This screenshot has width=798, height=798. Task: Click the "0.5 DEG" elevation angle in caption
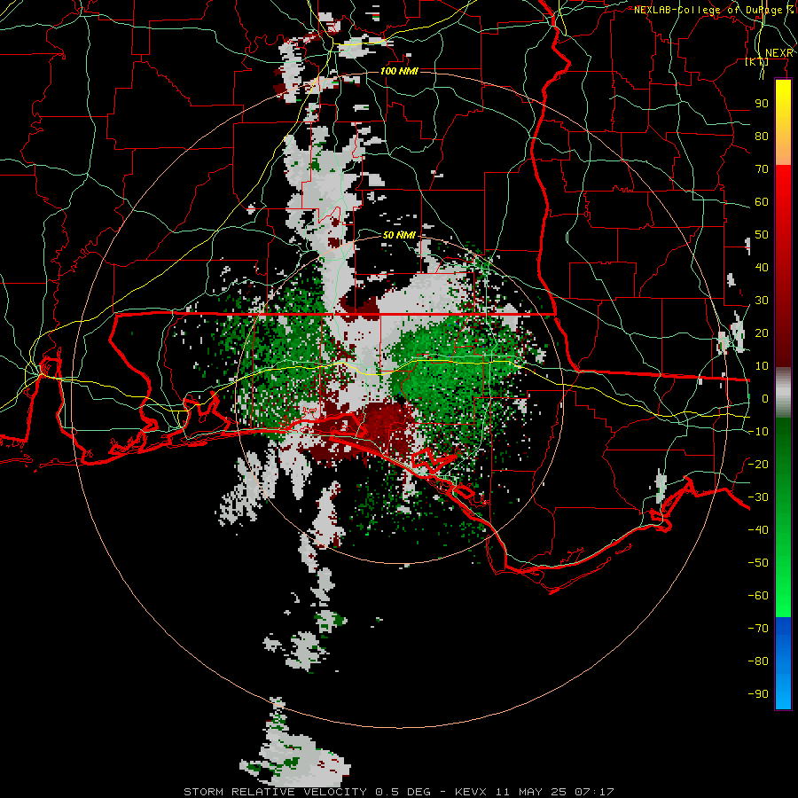[x=403, y=792]
